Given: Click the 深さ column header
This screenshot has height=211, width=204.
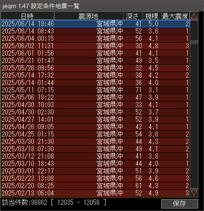Looking at the screenshot, I should click(133, 16).
